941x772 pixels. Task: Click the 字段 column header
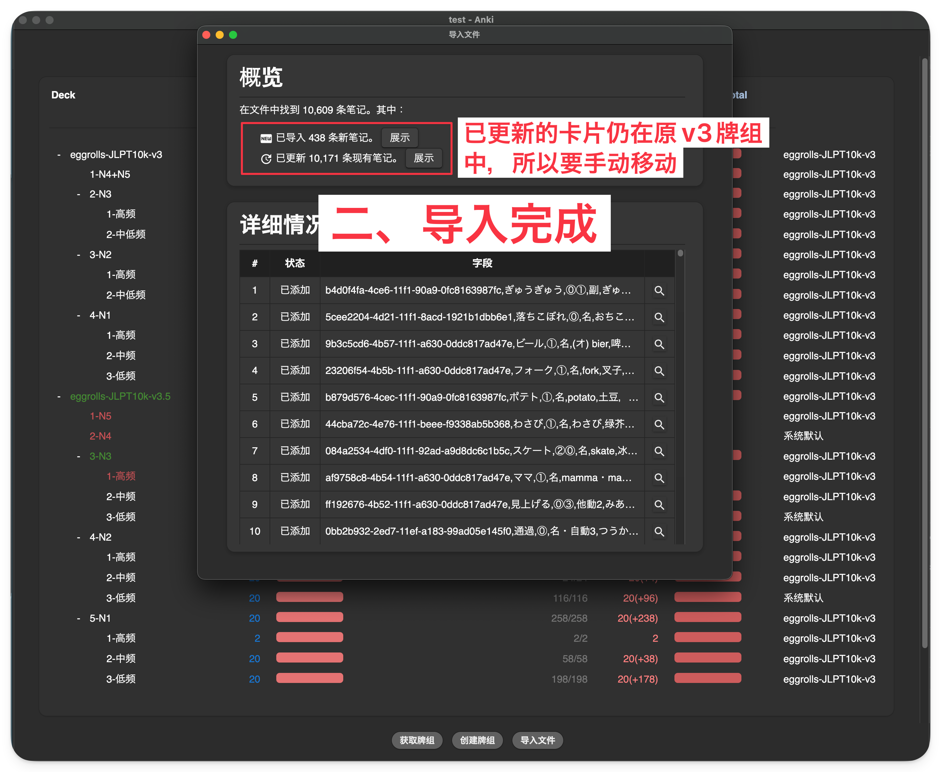(483, 263)
